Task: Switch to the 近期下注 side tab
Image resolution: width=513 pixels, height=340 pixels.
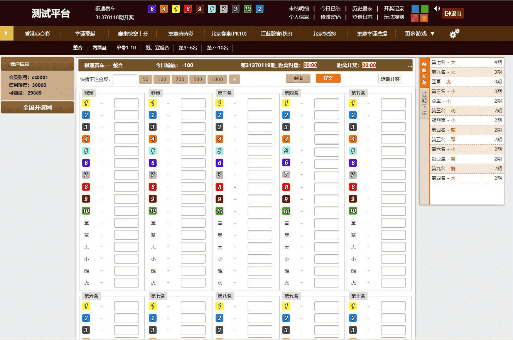Action: tap(424, 103)
